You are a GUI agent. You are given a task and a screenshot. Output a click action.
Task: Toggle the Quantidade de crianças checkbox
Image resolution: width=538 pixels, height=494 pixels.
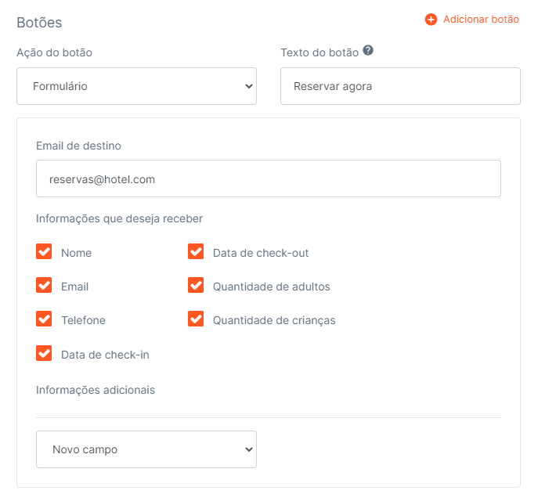point(196,319)
